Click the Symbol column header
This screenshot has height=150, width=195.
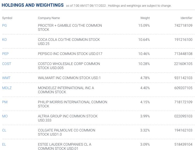7,18
